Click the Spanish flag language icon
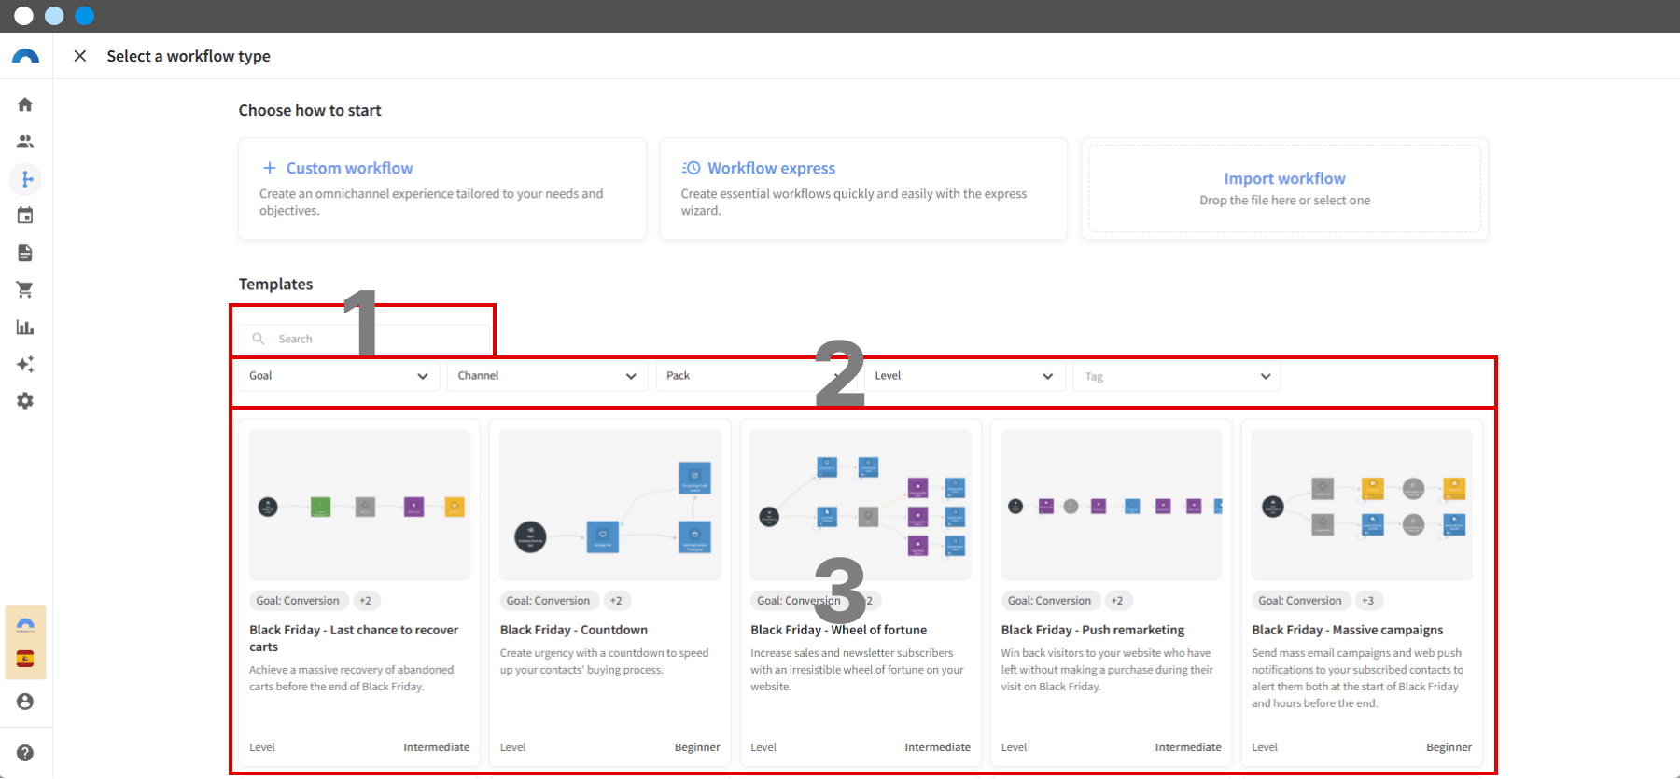The width and height of the screenshot is (1680, 779). tap(25, 659)
